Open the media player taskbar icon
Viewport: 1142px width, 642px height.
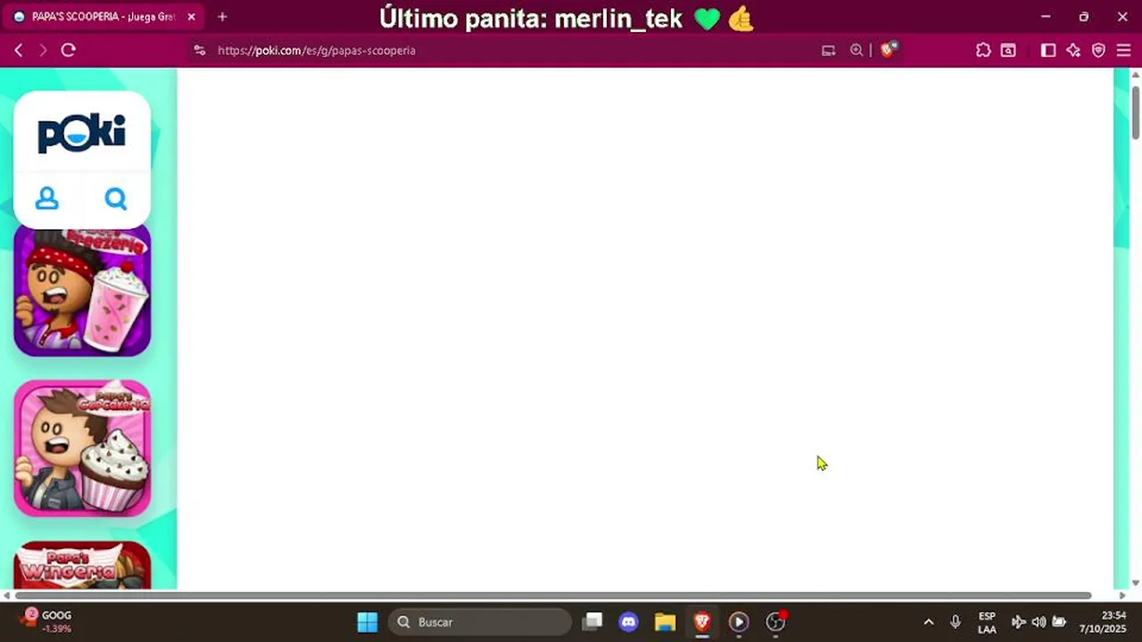(739, 622)
